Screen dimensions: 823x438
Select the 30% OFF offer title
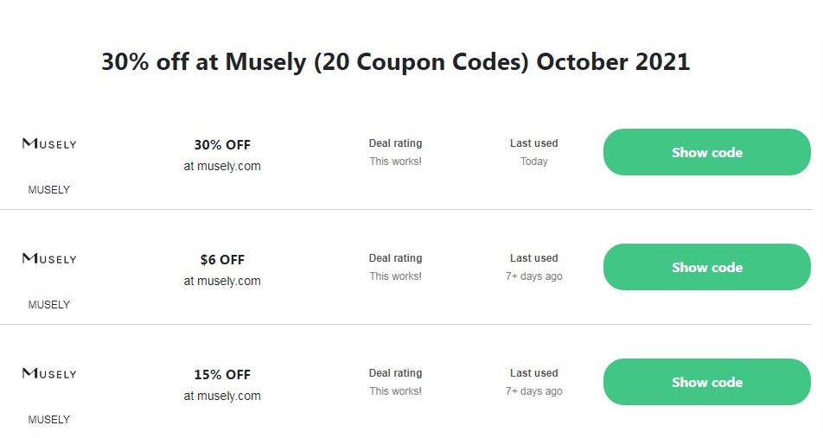[222, 145]
